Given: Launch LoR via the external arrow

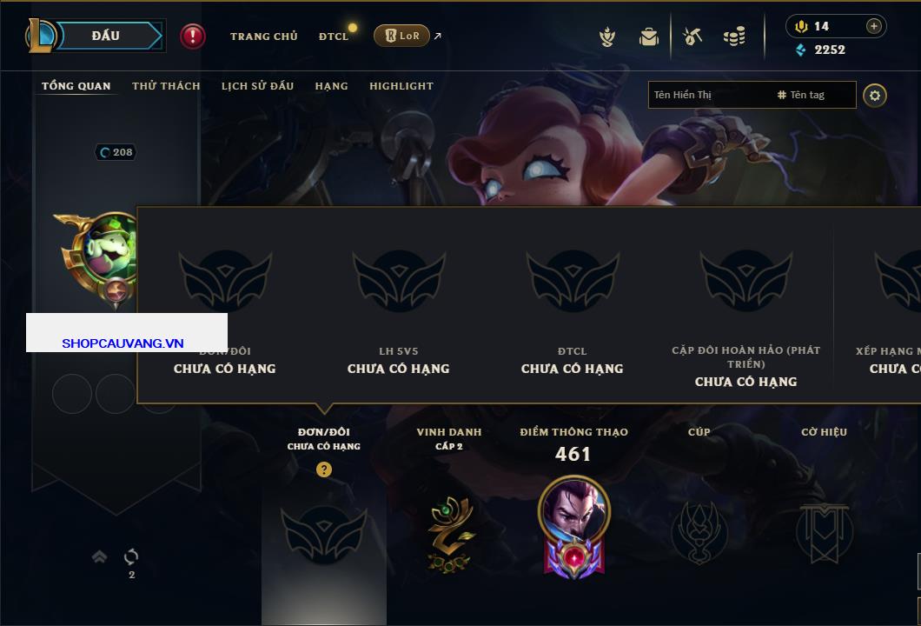Looking at the screenshot, I should click(x=438, y=36).
